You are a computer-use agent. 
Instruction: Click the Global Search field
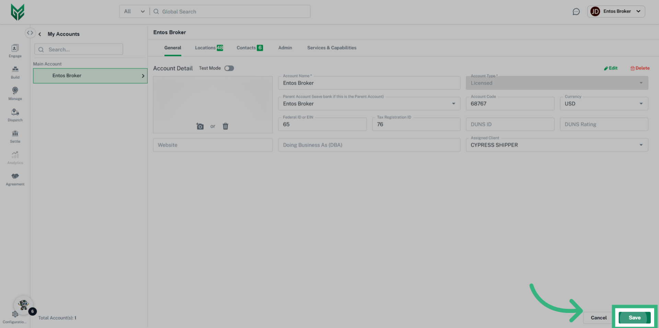230,11
